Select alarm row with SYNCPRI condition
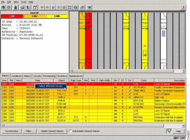The height and width of the screenshot is (140, 190). pos(93,108)
